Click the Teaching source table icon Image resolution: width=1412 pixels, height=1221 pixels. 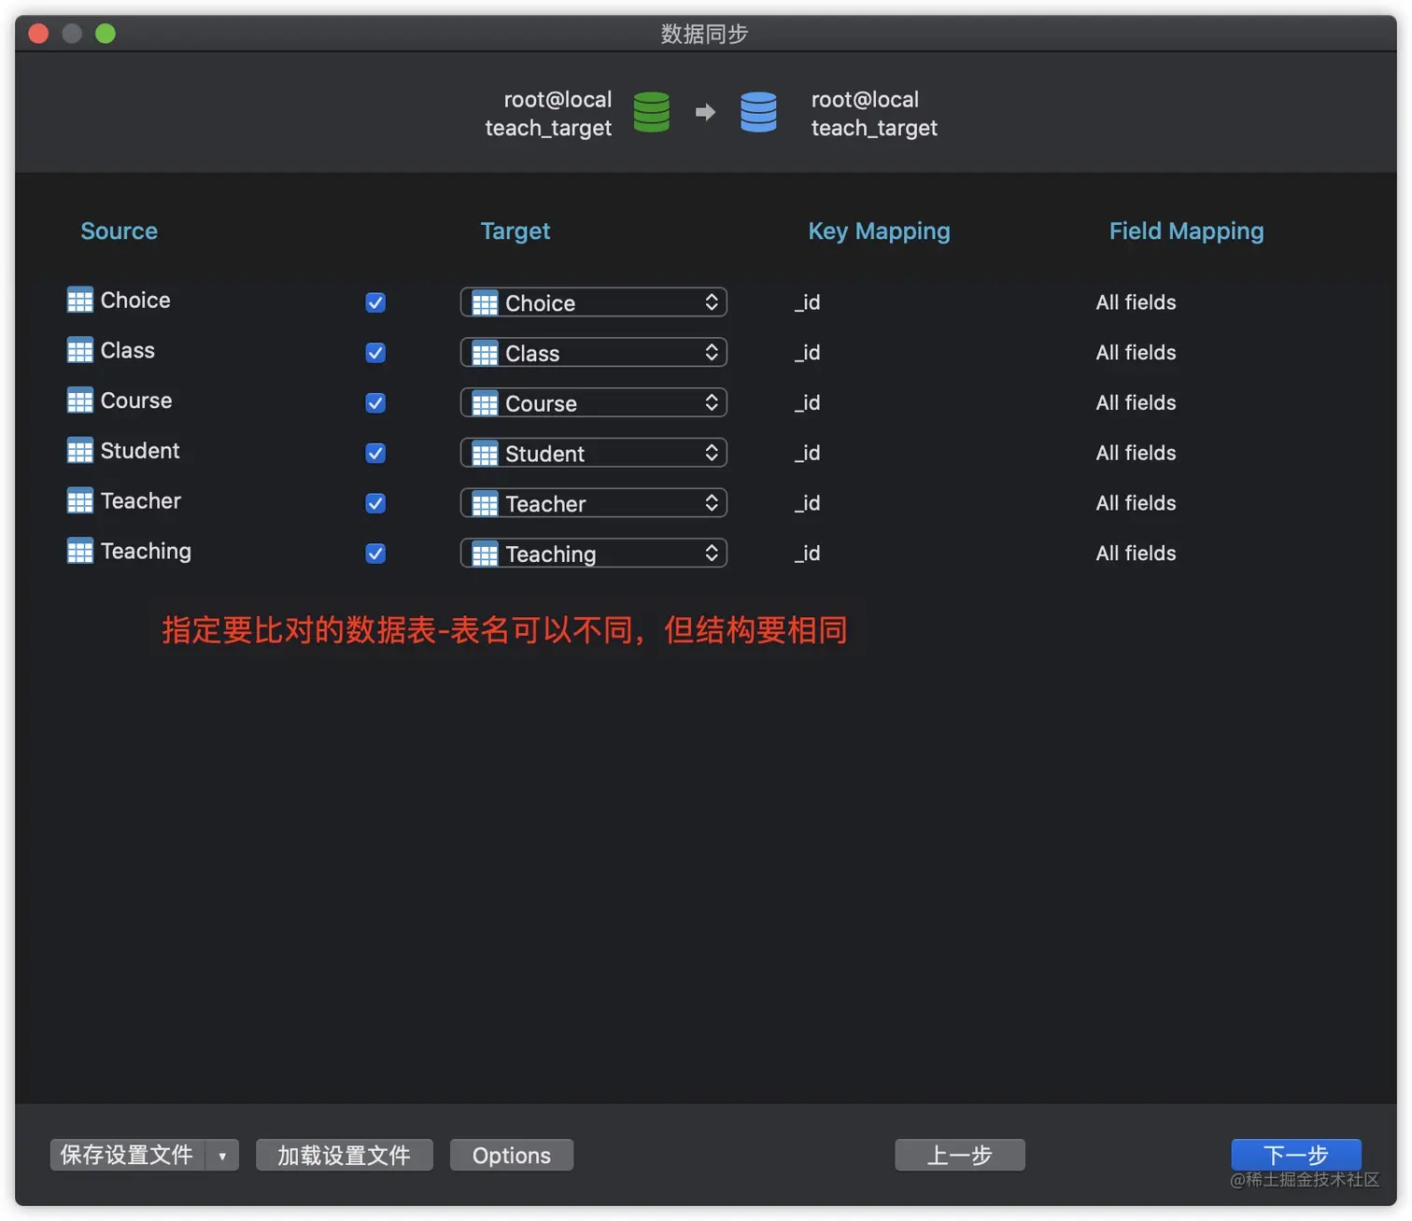80,551
